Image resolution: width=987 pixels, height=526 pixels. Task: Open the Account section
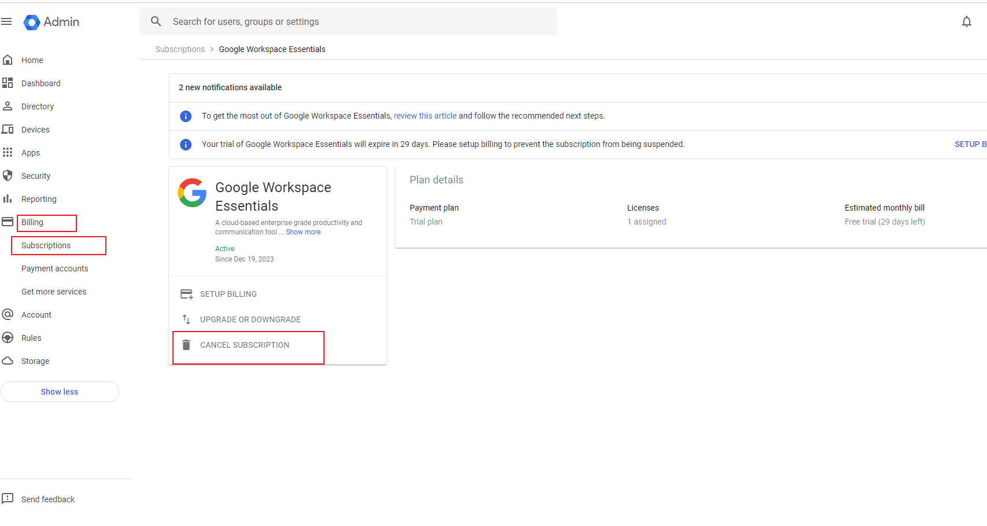pyautogui.click(x=36, y=315)
